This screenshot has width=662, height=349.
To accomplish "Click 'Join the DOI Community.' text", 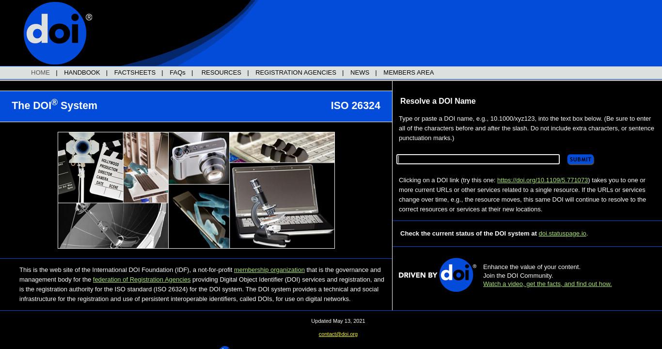I will pyautogui.click(x=518, y=276).
